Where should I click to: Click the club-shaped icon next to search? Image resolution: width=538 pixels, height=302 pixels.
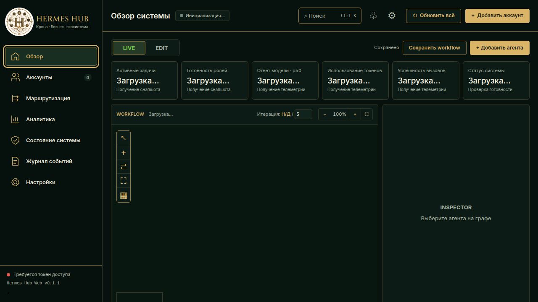(x=373, y=16)
